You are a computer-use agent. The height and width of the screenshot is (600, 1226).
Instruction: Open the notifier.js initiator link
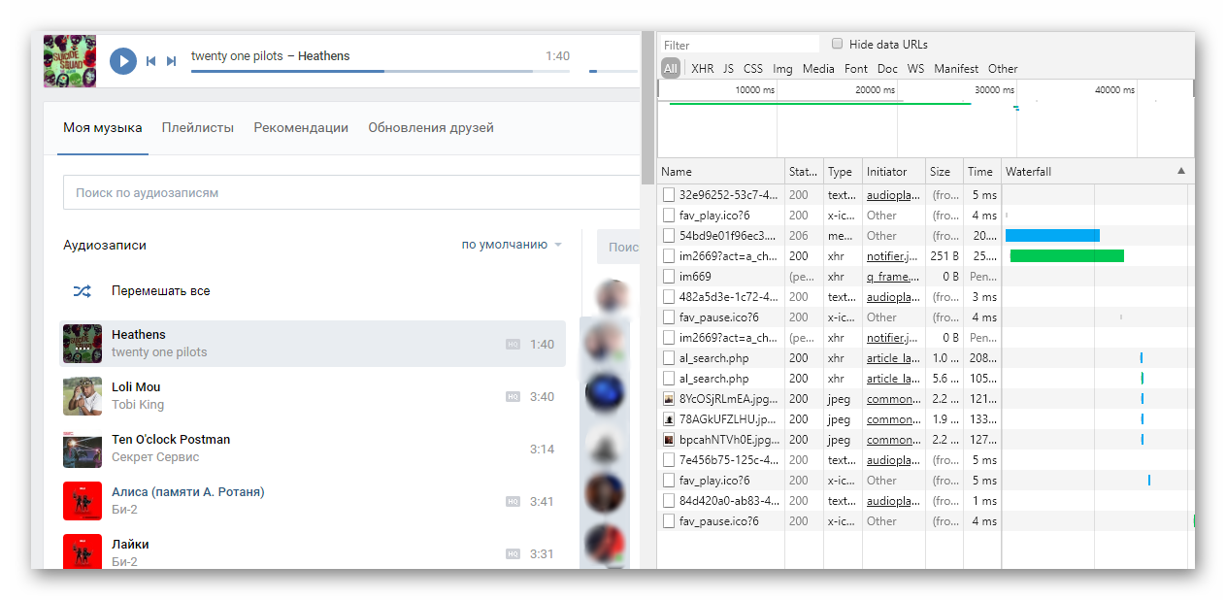pos(891,256)
